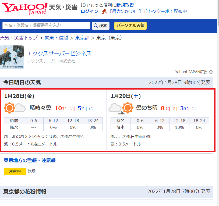
Task: Click the auction hammer coupon icon
Action: (x=104, y=12)
